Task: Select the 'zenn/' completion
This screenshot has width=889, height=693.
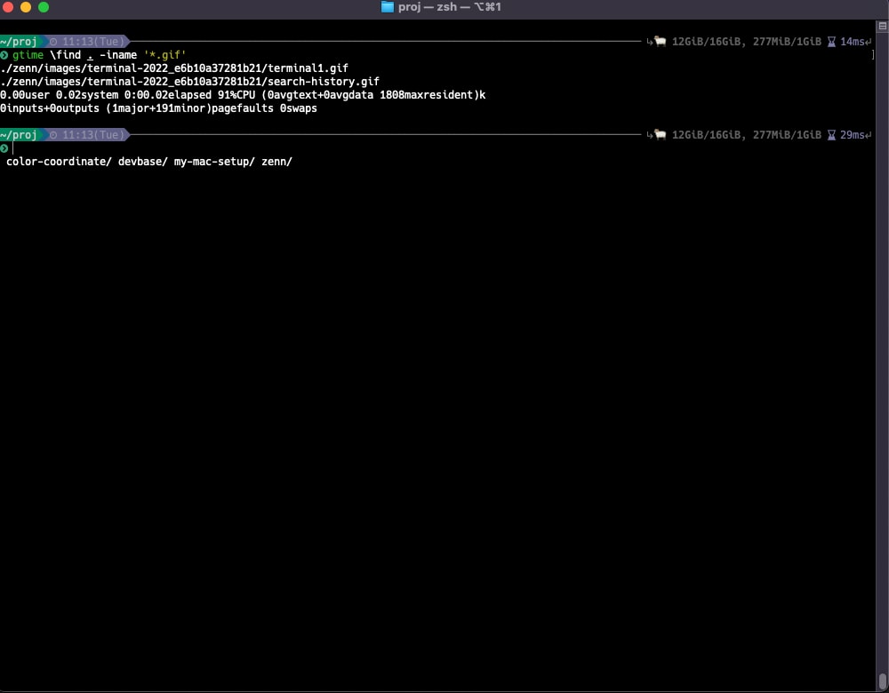Action: point(276,162)
